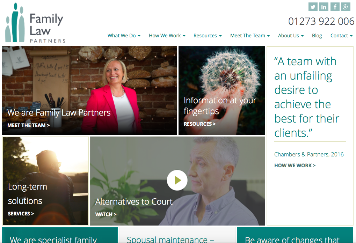The width and height of the screenshot is (356, 243).
Task: Open the Facebook social icon
Action: [335, 7]
